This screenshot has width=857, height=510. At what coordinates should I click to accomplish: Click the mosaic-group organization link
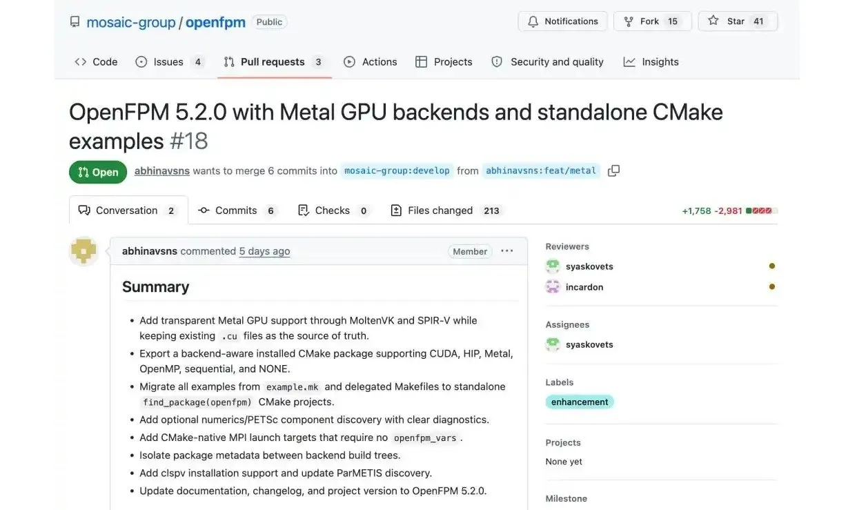[131, 22]
